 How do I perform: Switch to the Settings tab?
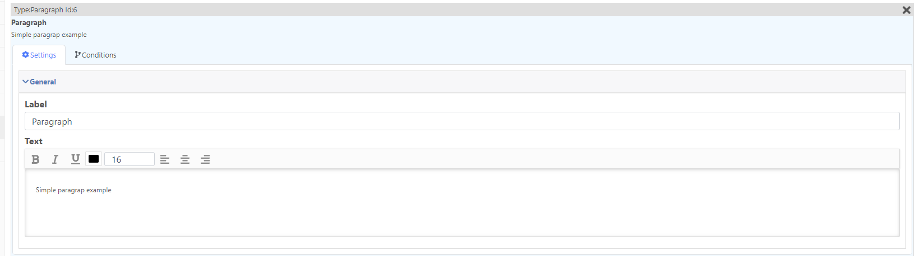tap(39, 55)
